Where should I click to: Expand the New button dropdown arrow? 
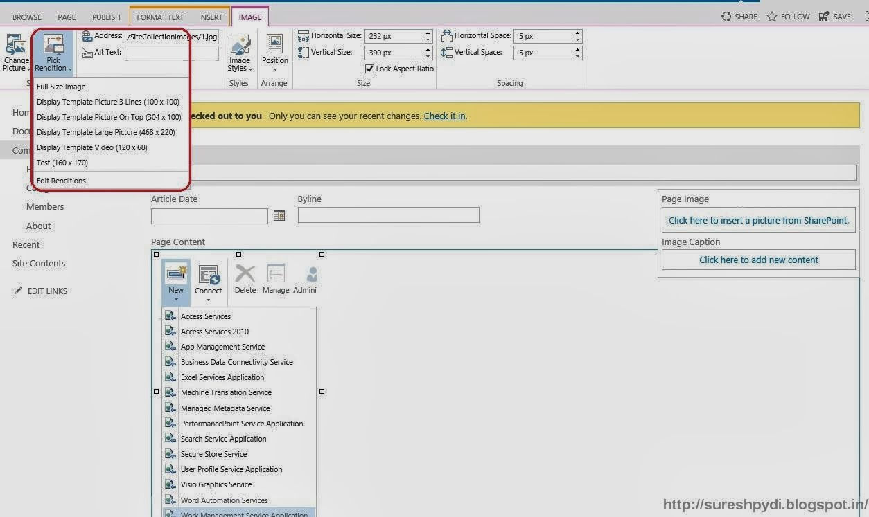click(x=176, y=300)
